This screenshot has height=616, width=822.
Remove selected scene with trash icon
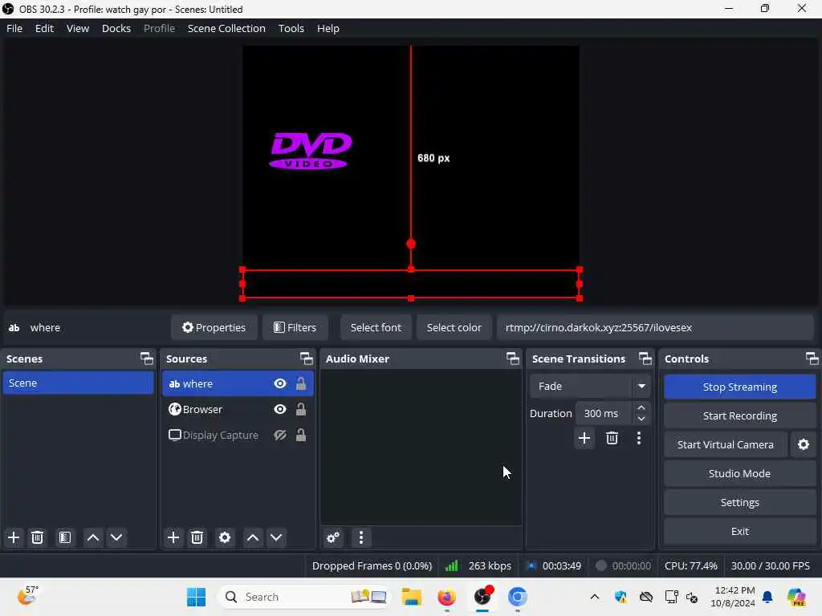pyautogui.click(x=37, y=537)
